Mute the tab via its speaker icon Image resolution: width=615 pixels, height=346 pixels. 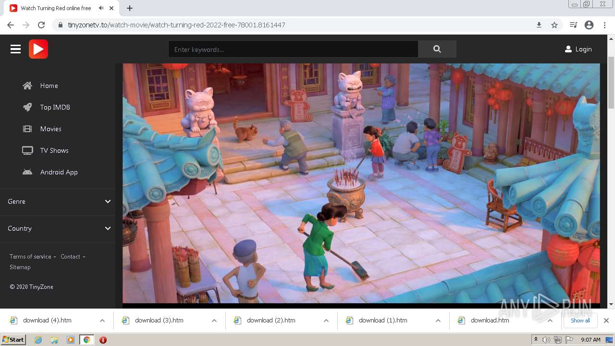[101, 8]
